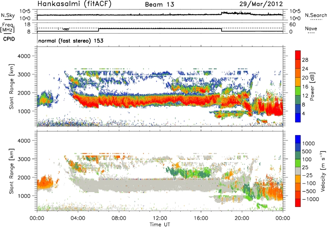Click the "12:00" time tick label

[x=160, y=218]
